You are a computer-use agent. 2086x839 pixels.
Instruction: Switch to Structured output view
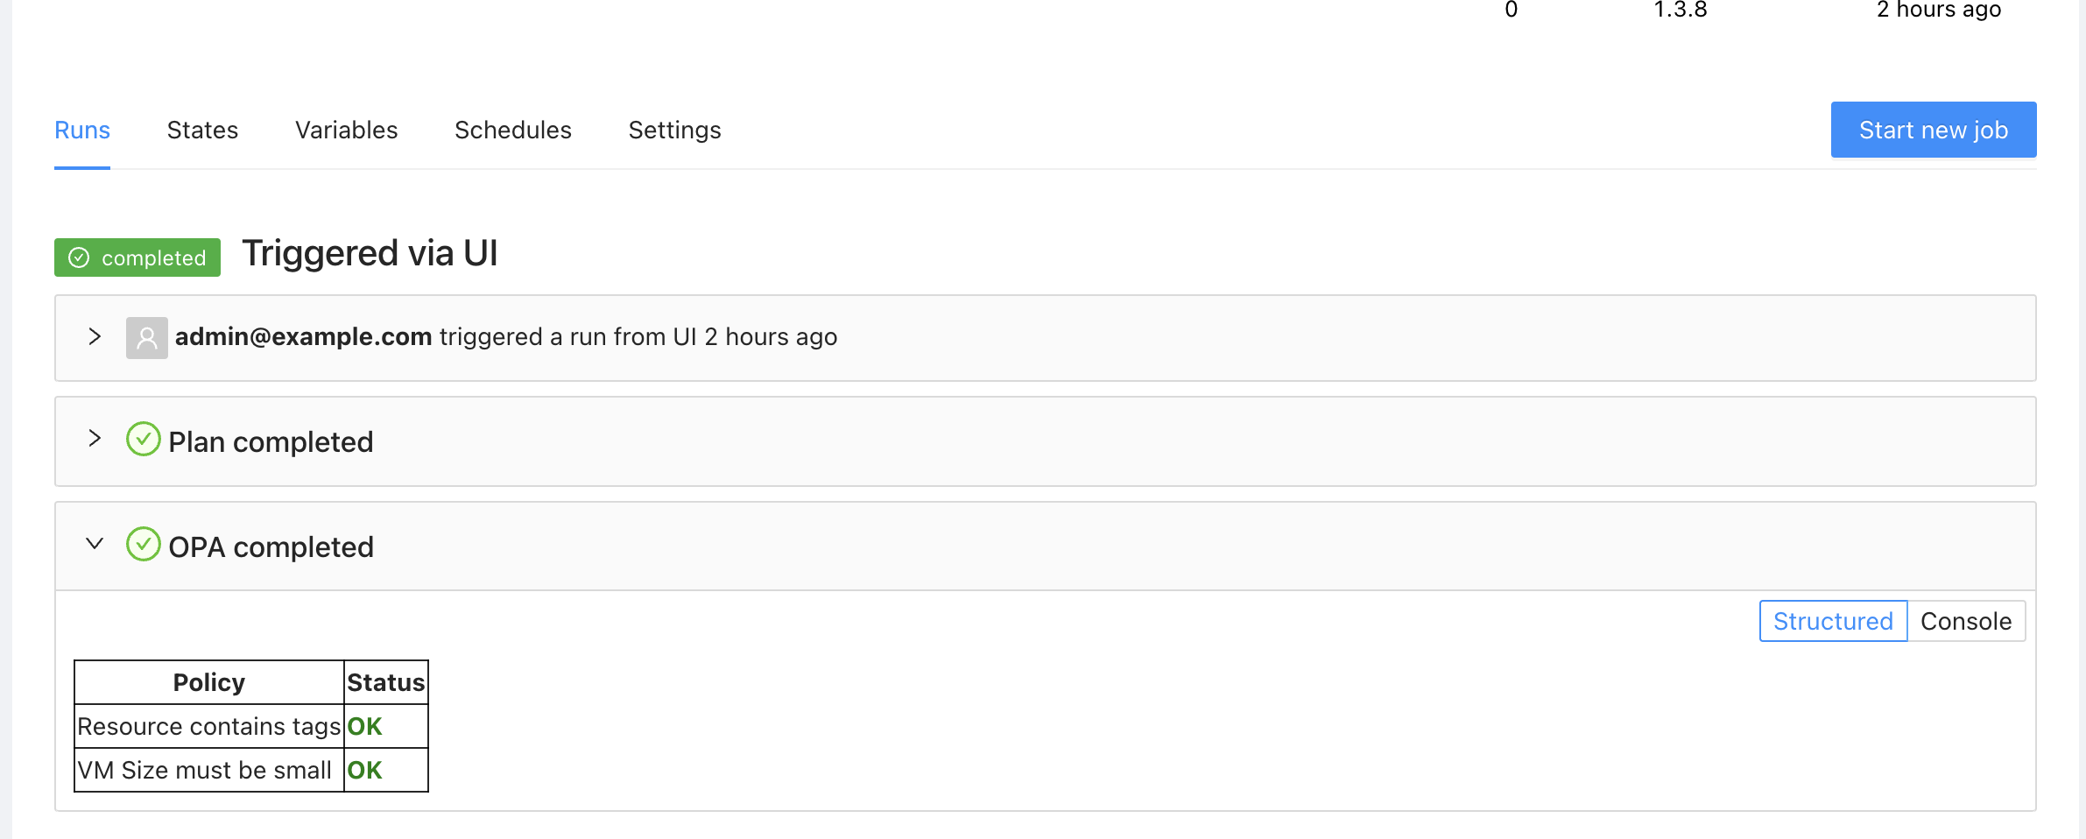click(x=1833, y=621)
